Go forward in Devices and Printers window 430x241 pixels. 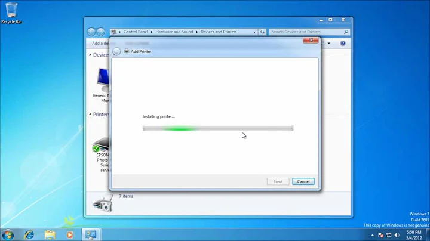coord(101,32)
